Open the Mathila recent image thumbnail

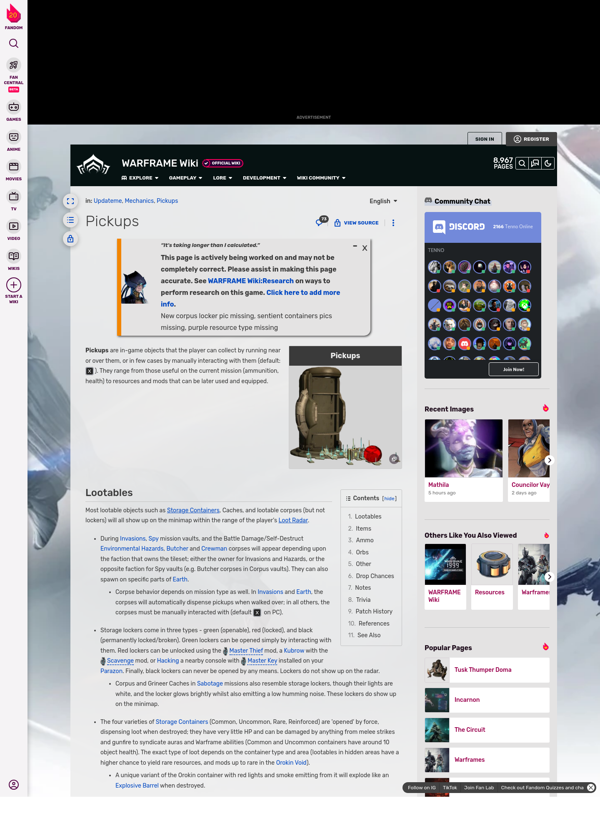[x=463, y=448]
